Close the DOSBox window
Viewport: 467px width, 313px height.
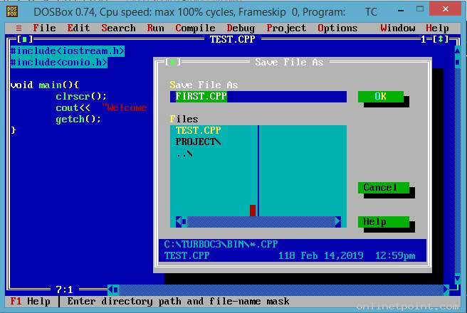coord(445,9)
